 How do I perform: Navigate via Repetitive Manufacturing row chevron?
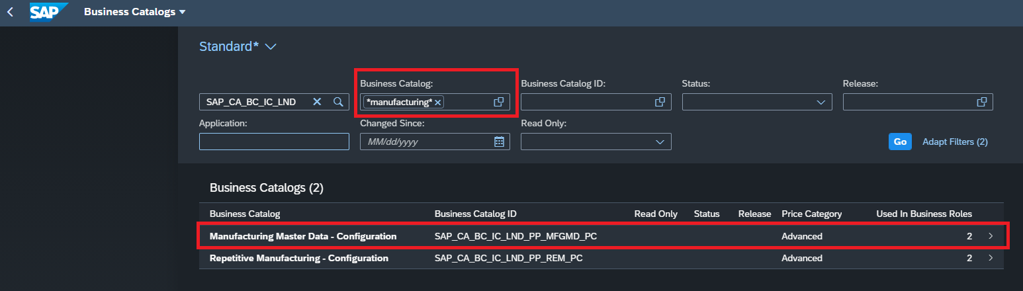(x=991, y=258)
